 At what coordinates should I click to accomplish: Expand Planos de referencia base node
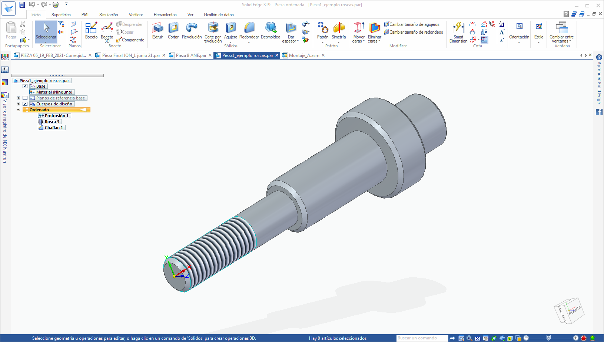pyautogui.click(x=18, y=98)
